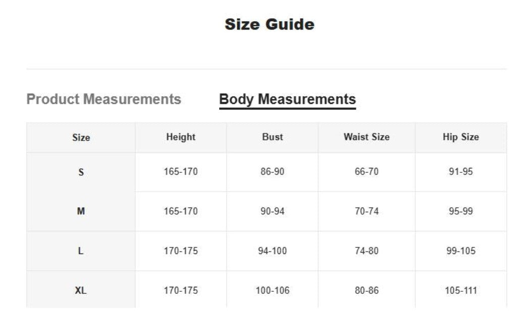Click the Size Guide heading

270,24
